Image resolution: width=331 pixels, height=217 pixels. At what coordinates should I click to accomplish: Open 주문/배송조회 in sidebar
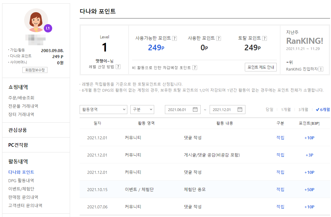(21, 98)
